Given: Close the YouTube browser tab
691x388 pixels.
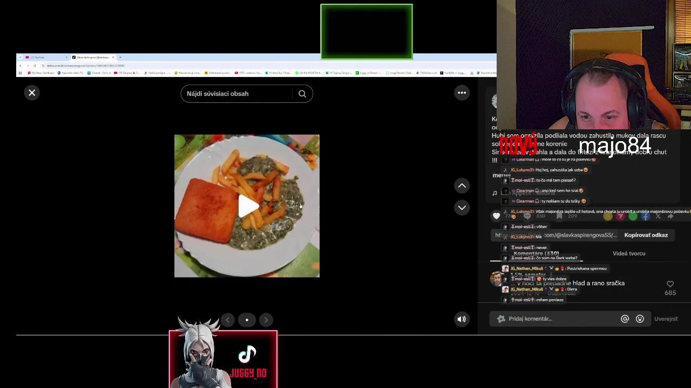Looking at the screenshot, I should click(x=66, y=57).
